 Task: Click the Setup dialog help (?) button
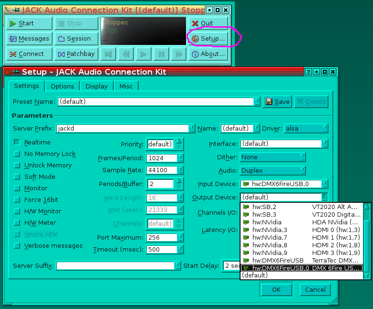[x=308, y=72]
